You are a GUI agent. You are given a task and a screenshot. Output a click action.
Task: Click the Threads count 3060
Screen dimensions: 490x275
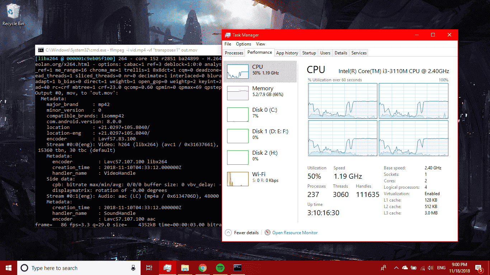(340, 194)
